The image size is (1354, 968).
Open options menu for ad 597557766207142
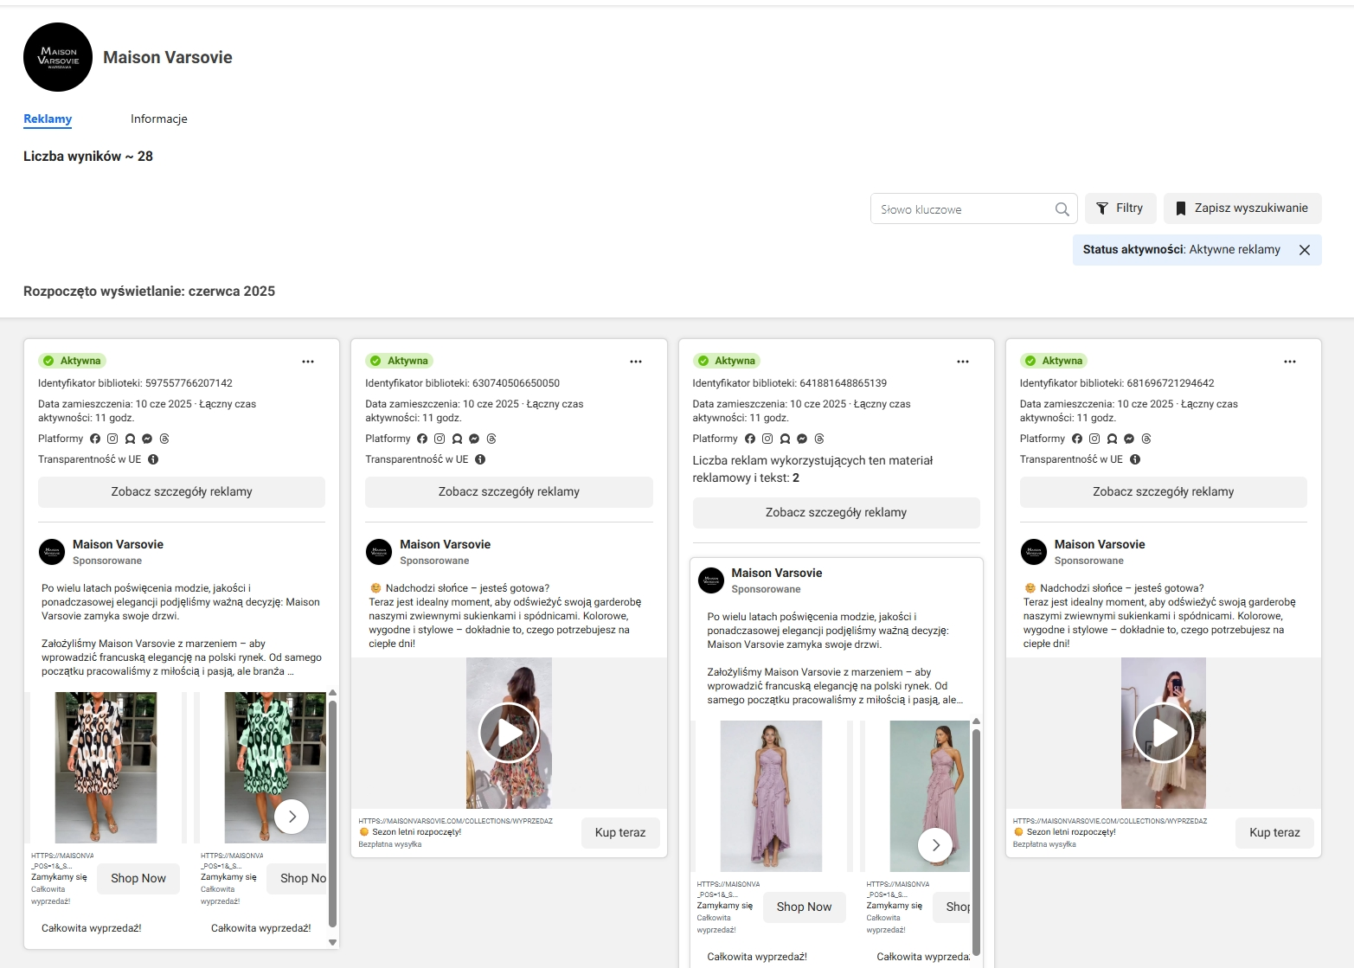[308, 362]
